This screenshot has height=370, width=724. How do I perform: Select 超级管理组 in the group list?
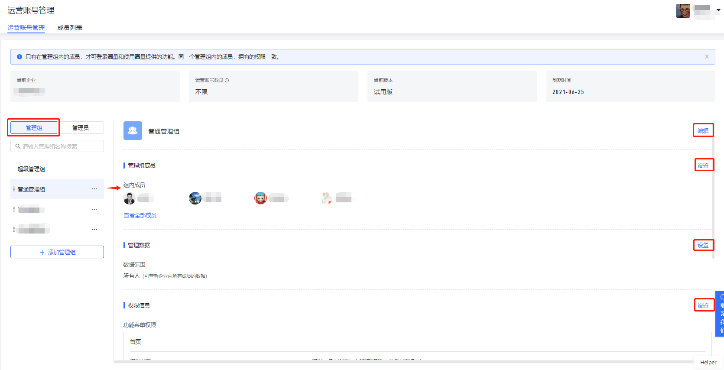[x=31, y=169]
